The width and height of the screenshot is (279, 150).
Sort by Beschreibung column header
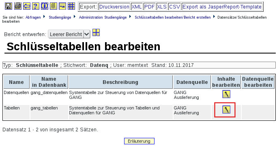pyautogui.click(x=120, y=82)
